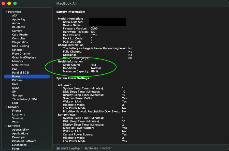Select Graphics/Displays in sidebar
This screenshot has height=151, width=229.
pos(24,57)
